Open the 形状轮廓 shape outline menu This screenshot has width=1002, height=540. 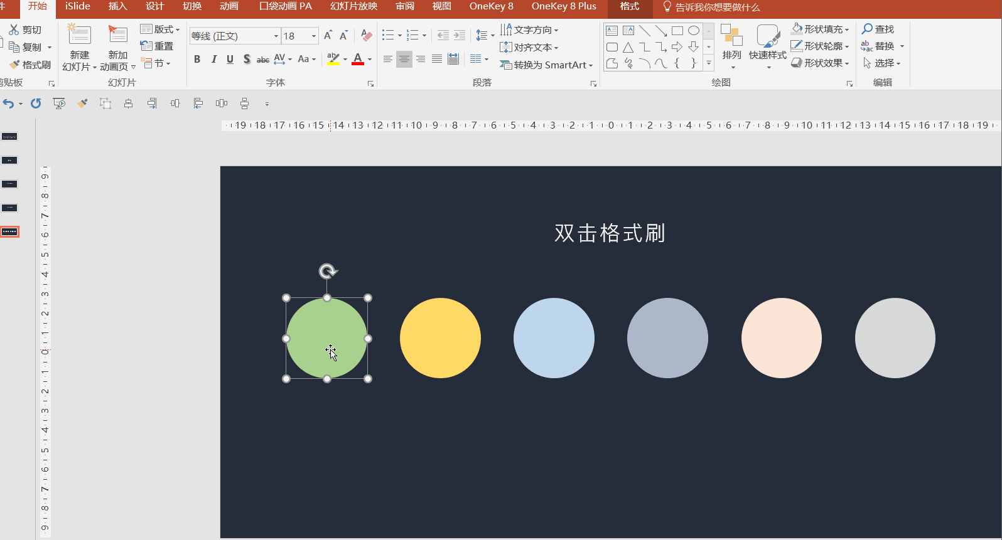point(820,46)
